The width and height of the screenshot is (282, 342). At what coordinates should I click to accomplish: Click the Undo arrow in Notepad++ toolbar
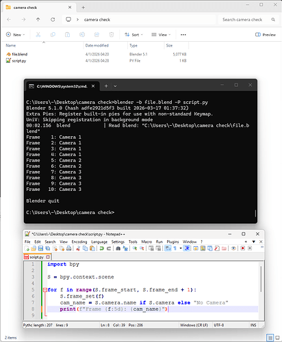pyautogui.click(x=102, y=248)
